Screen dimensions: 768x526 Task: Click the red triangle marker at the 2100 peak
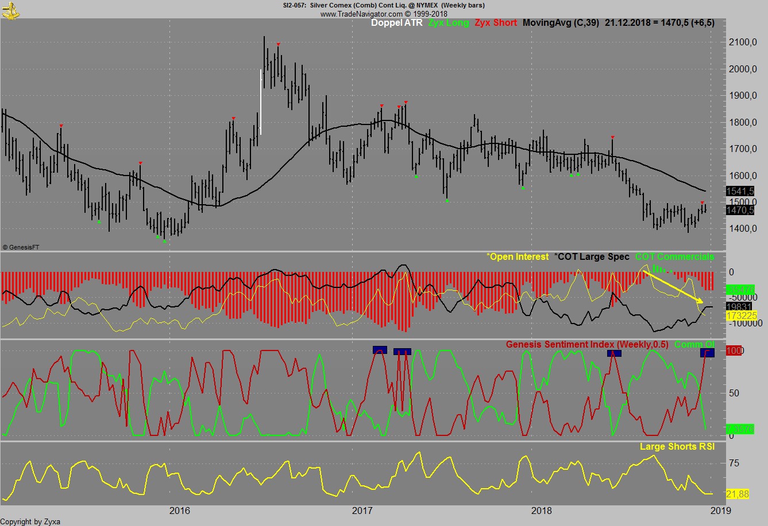tap(278, 44)
